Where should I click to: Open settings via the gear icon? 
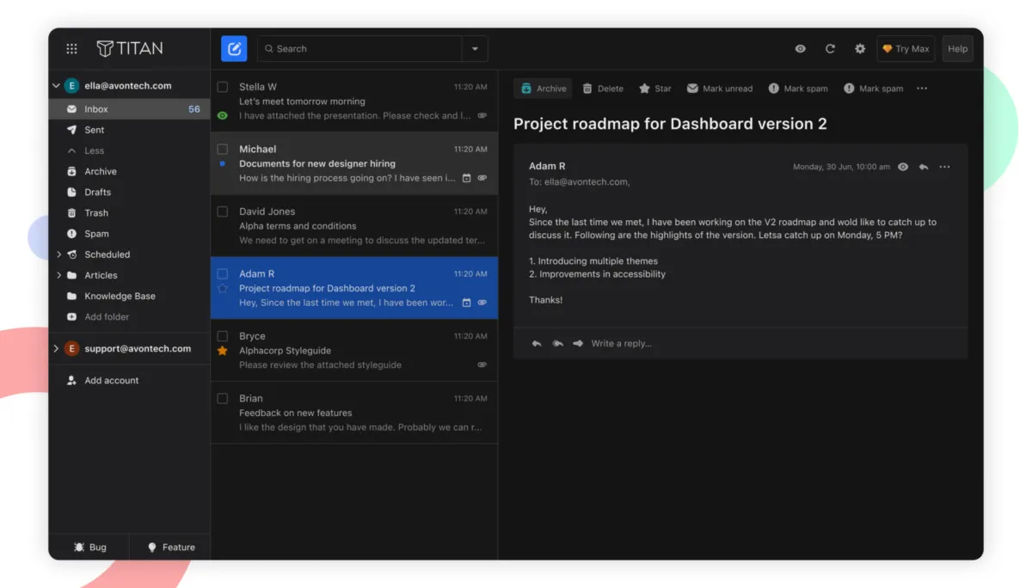click(860, 49)
